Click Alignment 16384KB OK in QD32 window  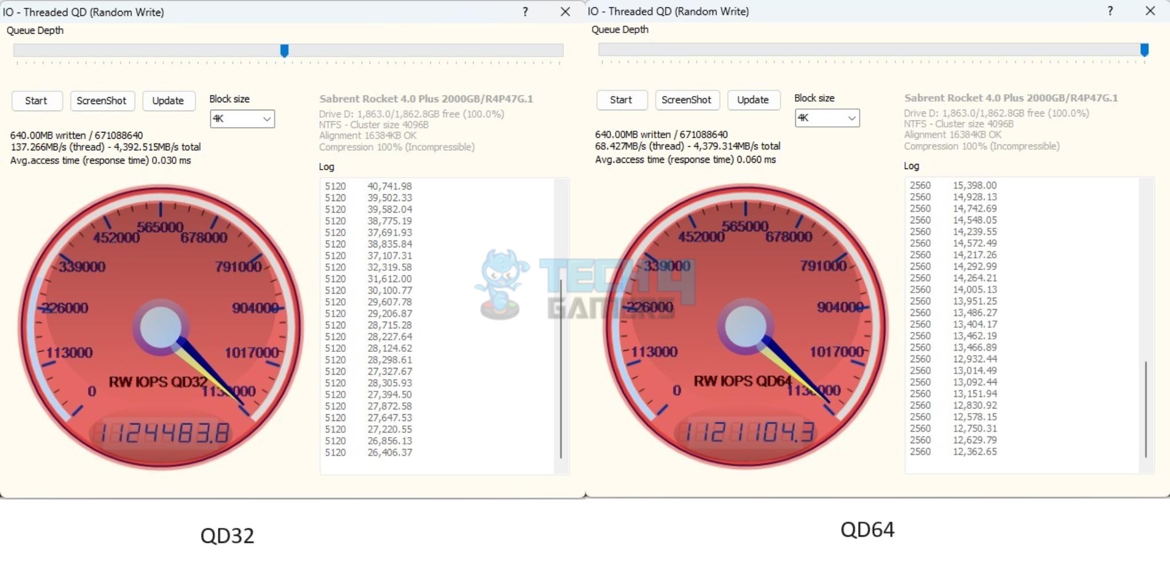pyautogui.click(x=368, y=136)
